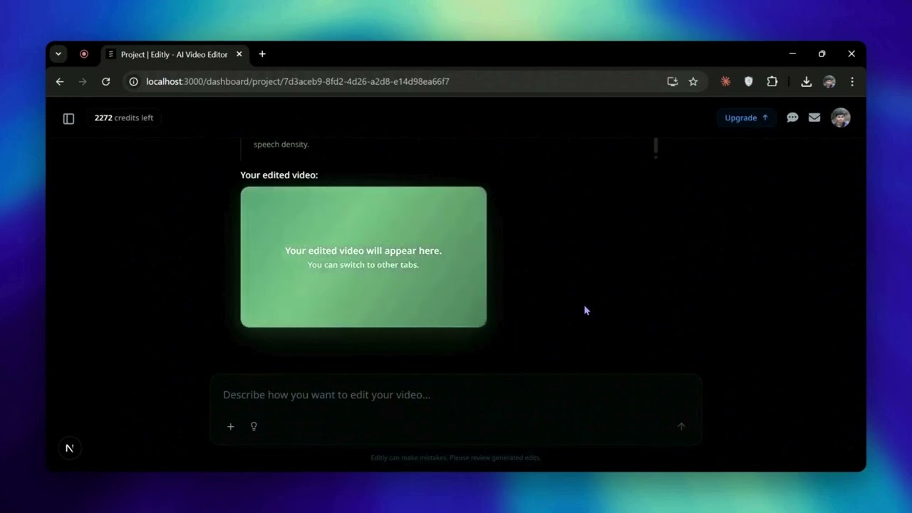Click the Upgrade button
The height and width of the screenshot is (513, 912).
click(x=746, y=118)
